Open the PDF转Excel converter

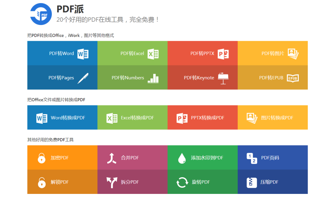coord(133,53)
